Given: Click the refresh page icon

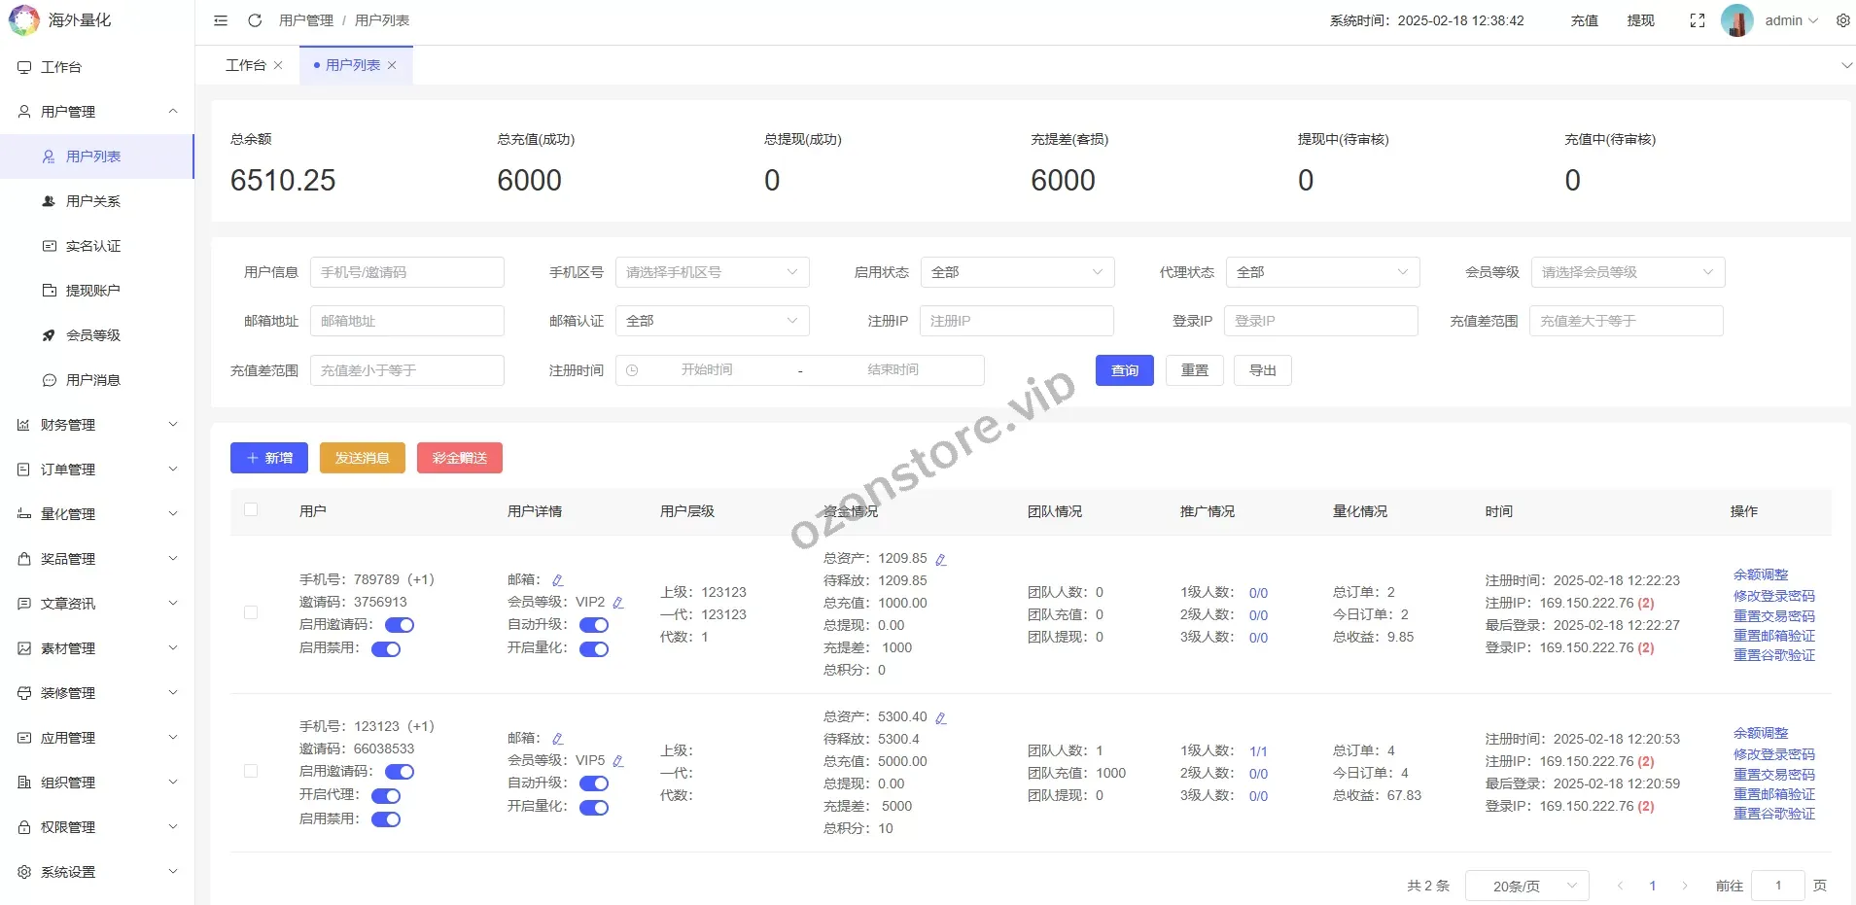Looking at the screenshot, I should pyautogui.click(x=255, y=20).
